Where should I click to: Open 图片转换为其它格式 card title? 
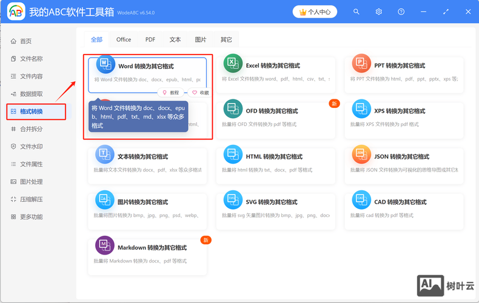[143, 202]
